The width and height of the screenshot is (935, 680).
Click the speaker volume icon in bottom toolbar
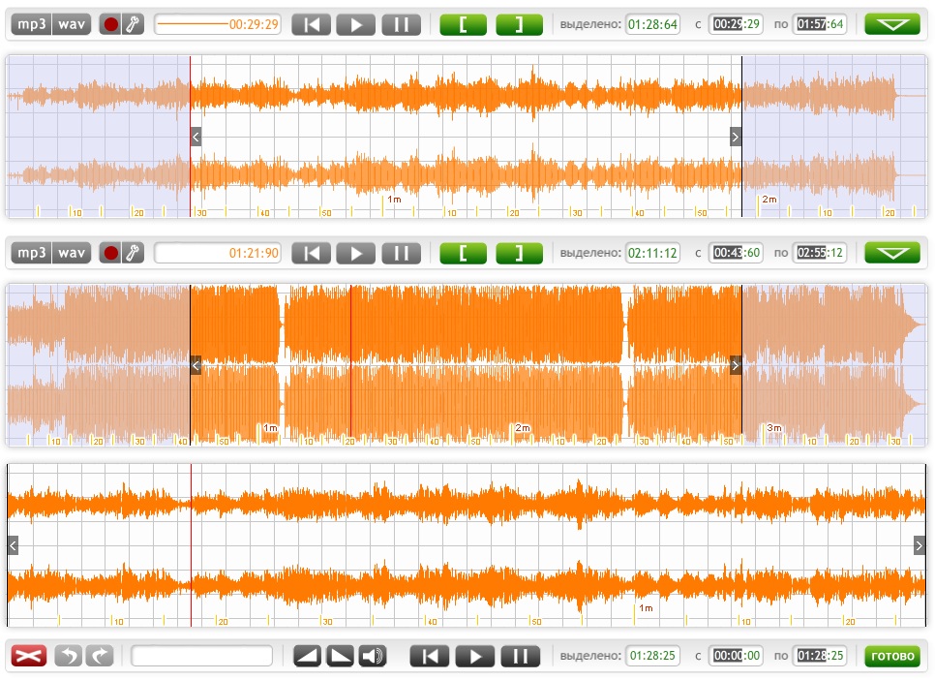(x=372, y=657)
